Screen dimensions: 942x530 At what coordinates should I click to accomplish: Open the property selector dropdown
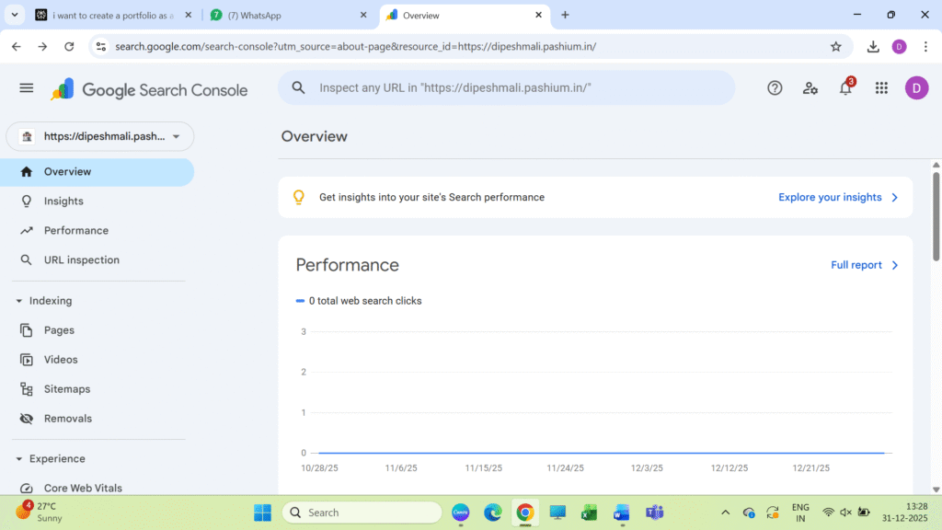coord(99,136)
